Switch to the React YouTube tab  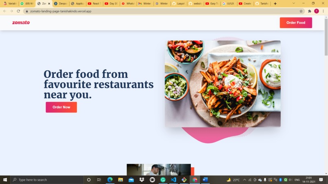click(94, 4)
